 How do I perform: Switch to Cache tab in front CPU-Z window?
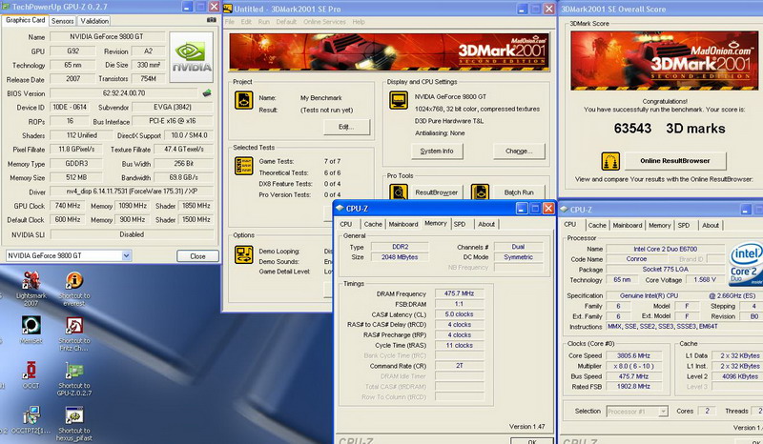pyautogui.click(x=373, y=224)
